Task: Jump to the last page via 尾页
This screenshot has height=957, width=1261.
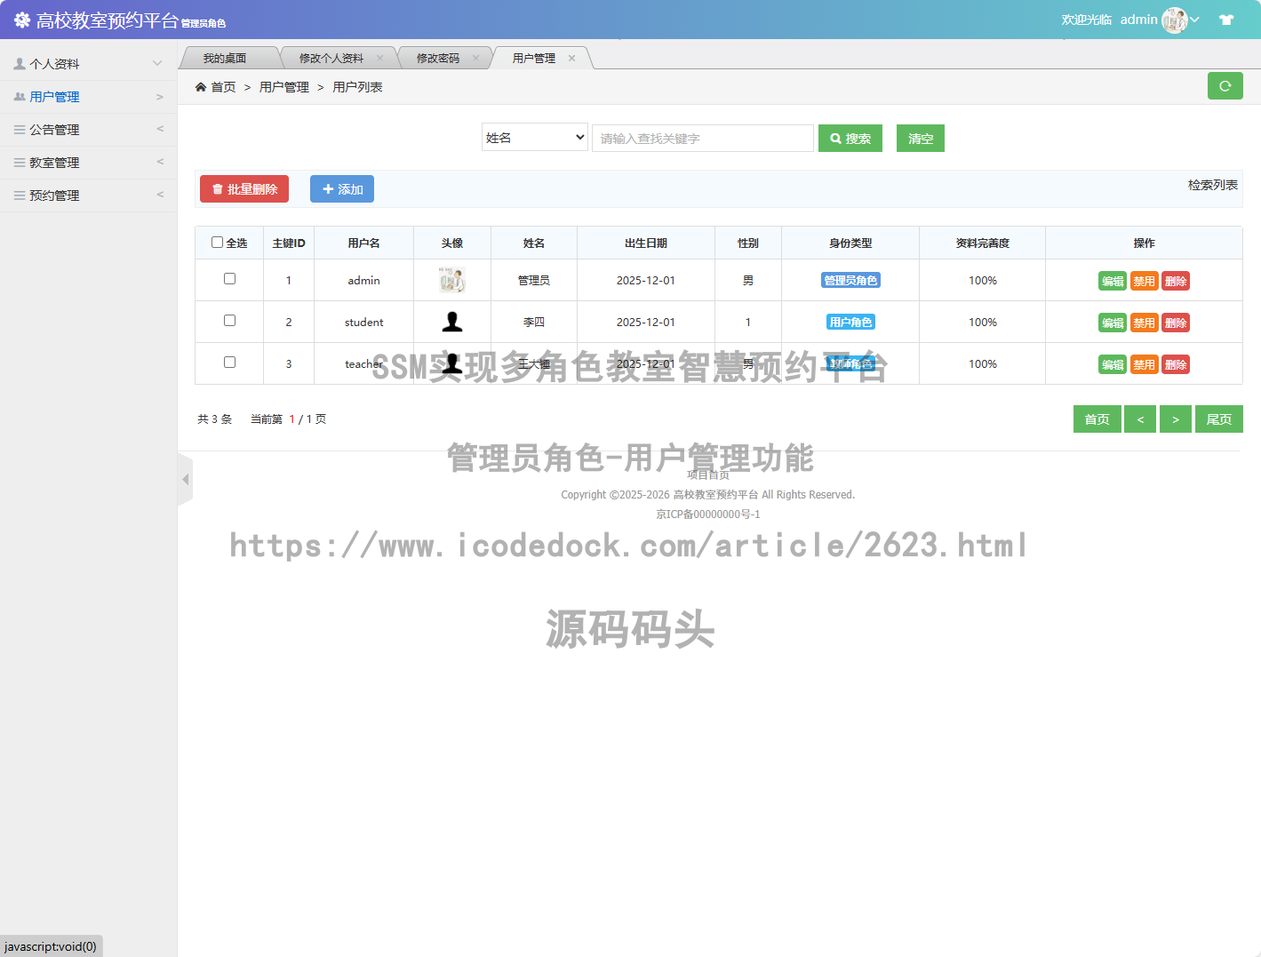Action: coord(1219,419)
